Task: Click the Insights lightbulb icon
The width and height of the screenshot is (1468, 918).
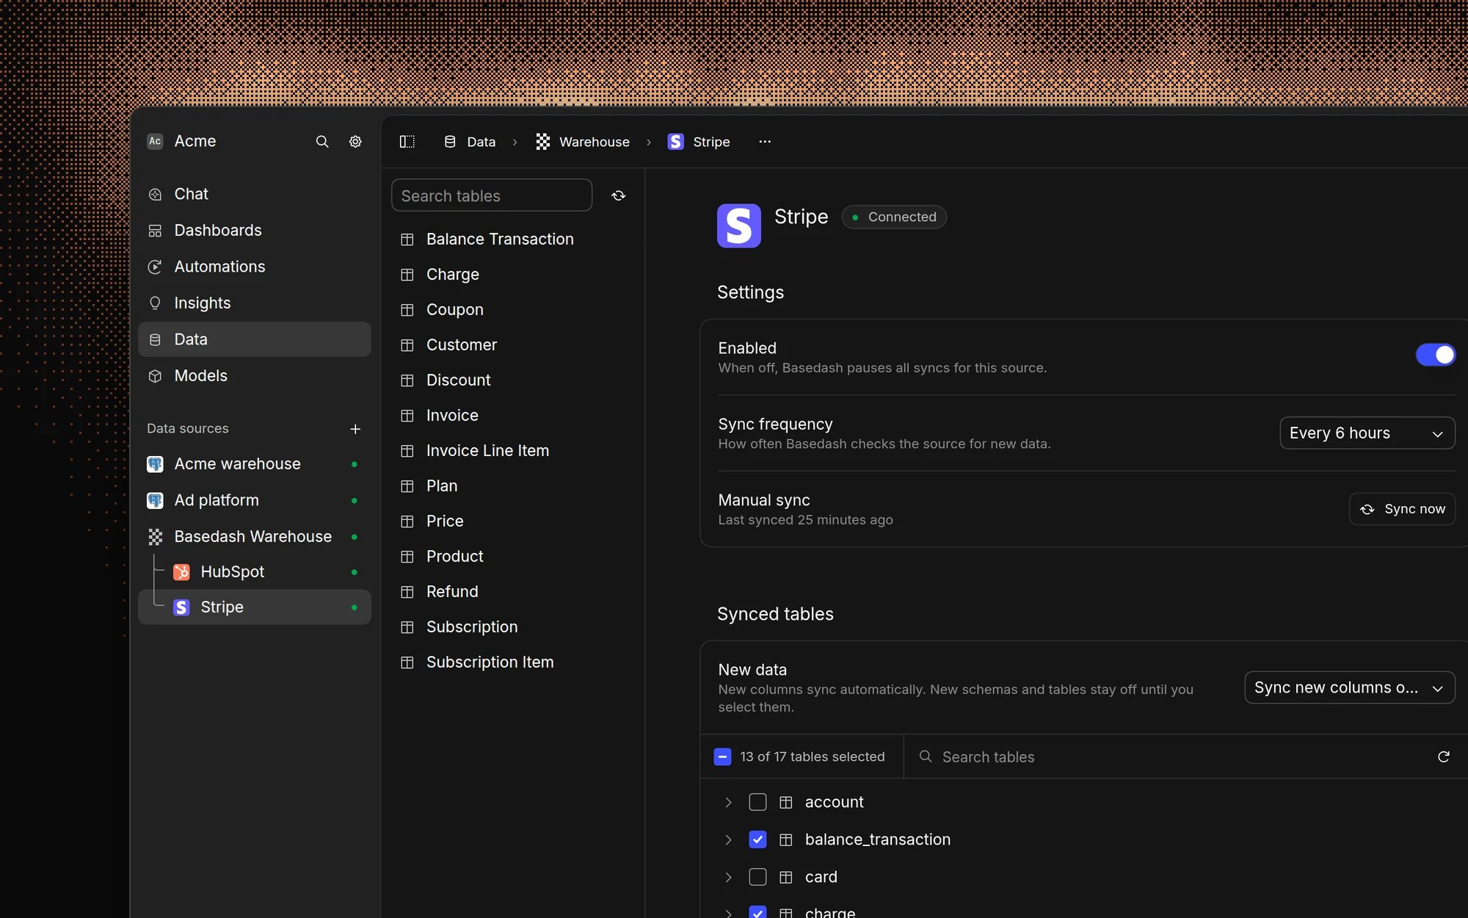Action: (155, 303)
